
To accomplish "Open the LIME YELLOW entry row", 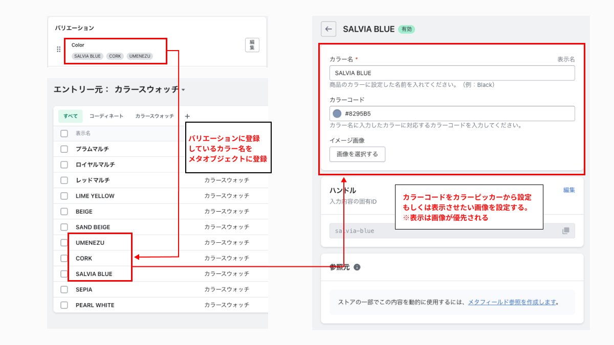I will click(x=161, y=196).
